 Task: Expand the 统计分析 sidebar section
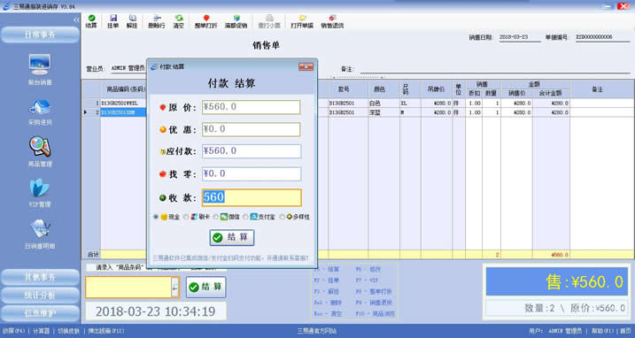(40, 296)
